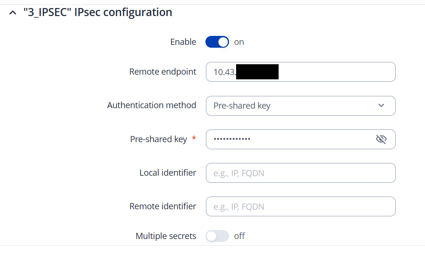Click the "Remote identifier" field label

(x=162, y=206)
